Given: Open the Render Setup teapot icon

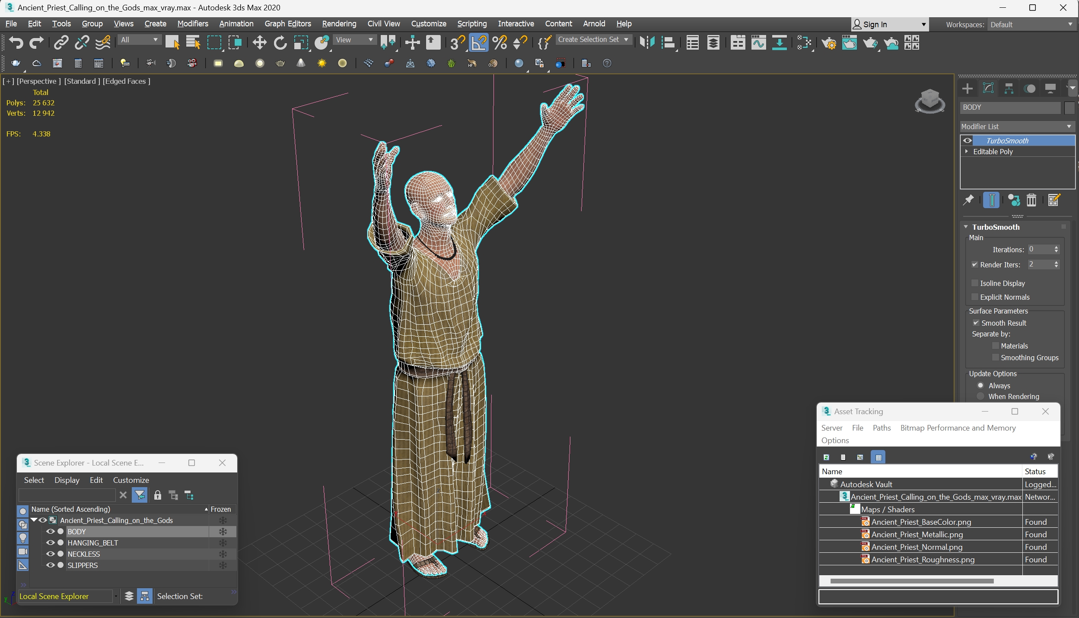Looking at the screenshot, I should coord(829,43).
